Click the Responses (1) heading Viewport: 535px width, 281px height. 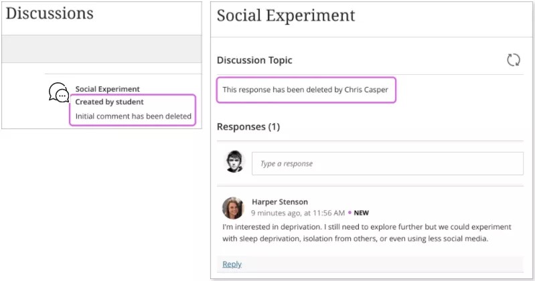coord(248,126)
